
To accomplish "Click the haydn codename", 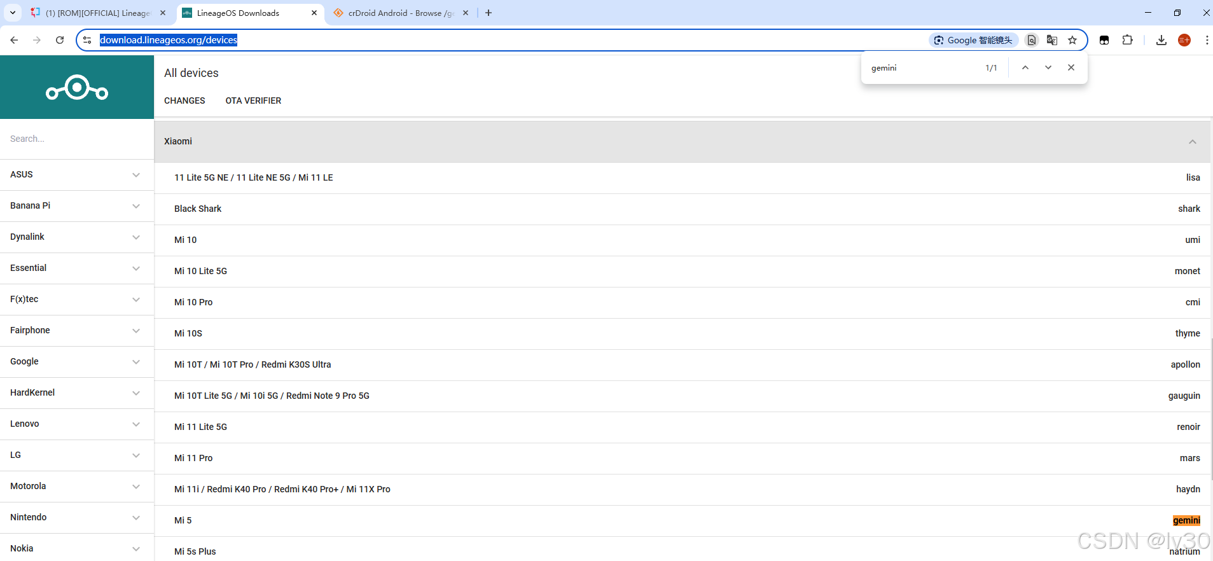I will coord(1188,489).
